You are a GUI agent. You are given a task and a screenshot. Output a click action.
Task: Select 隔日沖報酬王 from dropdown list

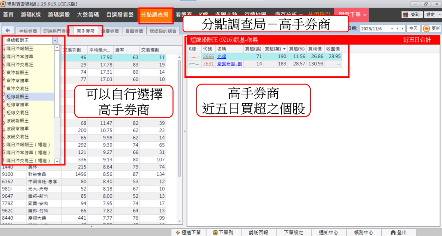pos(29,49)
